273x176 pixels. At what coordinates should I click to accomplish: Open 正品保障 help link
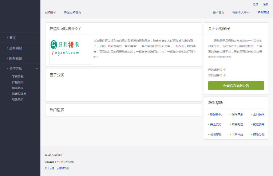[x=259, y=114]
